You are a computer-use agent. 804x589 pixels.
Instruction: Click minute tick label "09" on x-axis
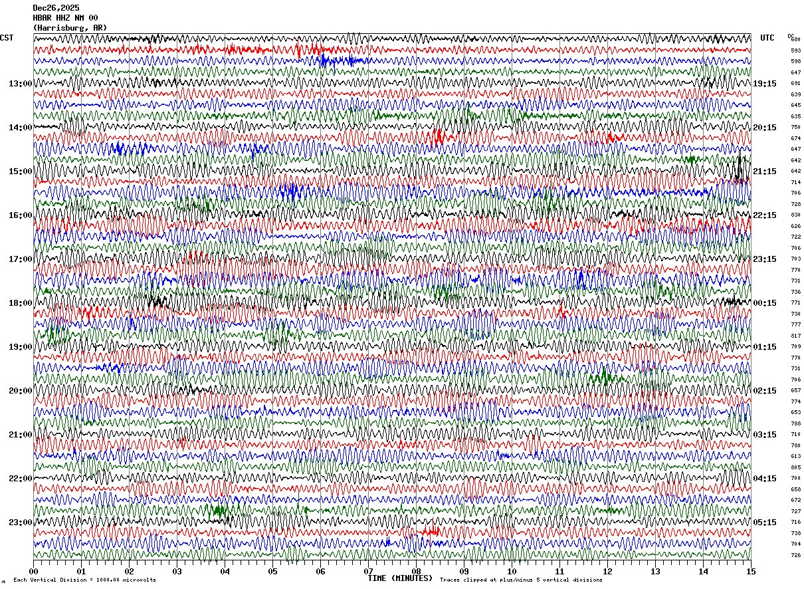tap(464, 572)
